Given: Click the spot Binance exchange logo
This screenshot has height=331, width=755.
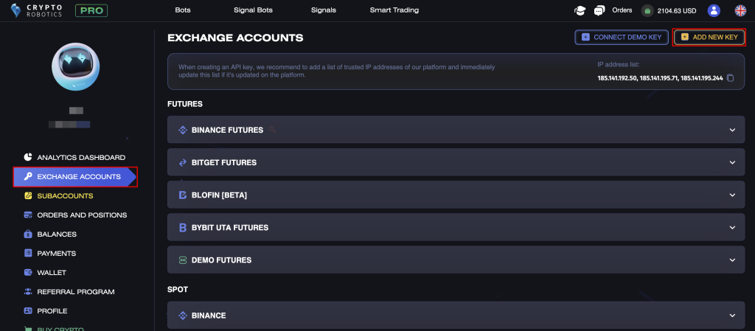Looking at the screenshot, I should click(183, 316).
